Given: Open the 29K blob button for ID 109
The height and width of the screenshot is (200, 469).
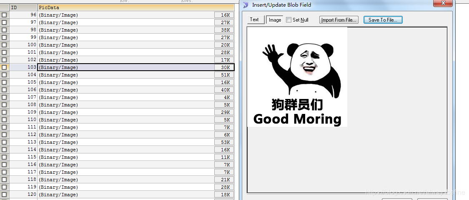Looking at the screenshot, I should click(224, 112).
